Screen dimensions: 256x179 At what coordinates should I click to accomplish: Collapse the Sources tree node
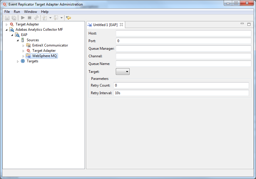pos(18,40)
